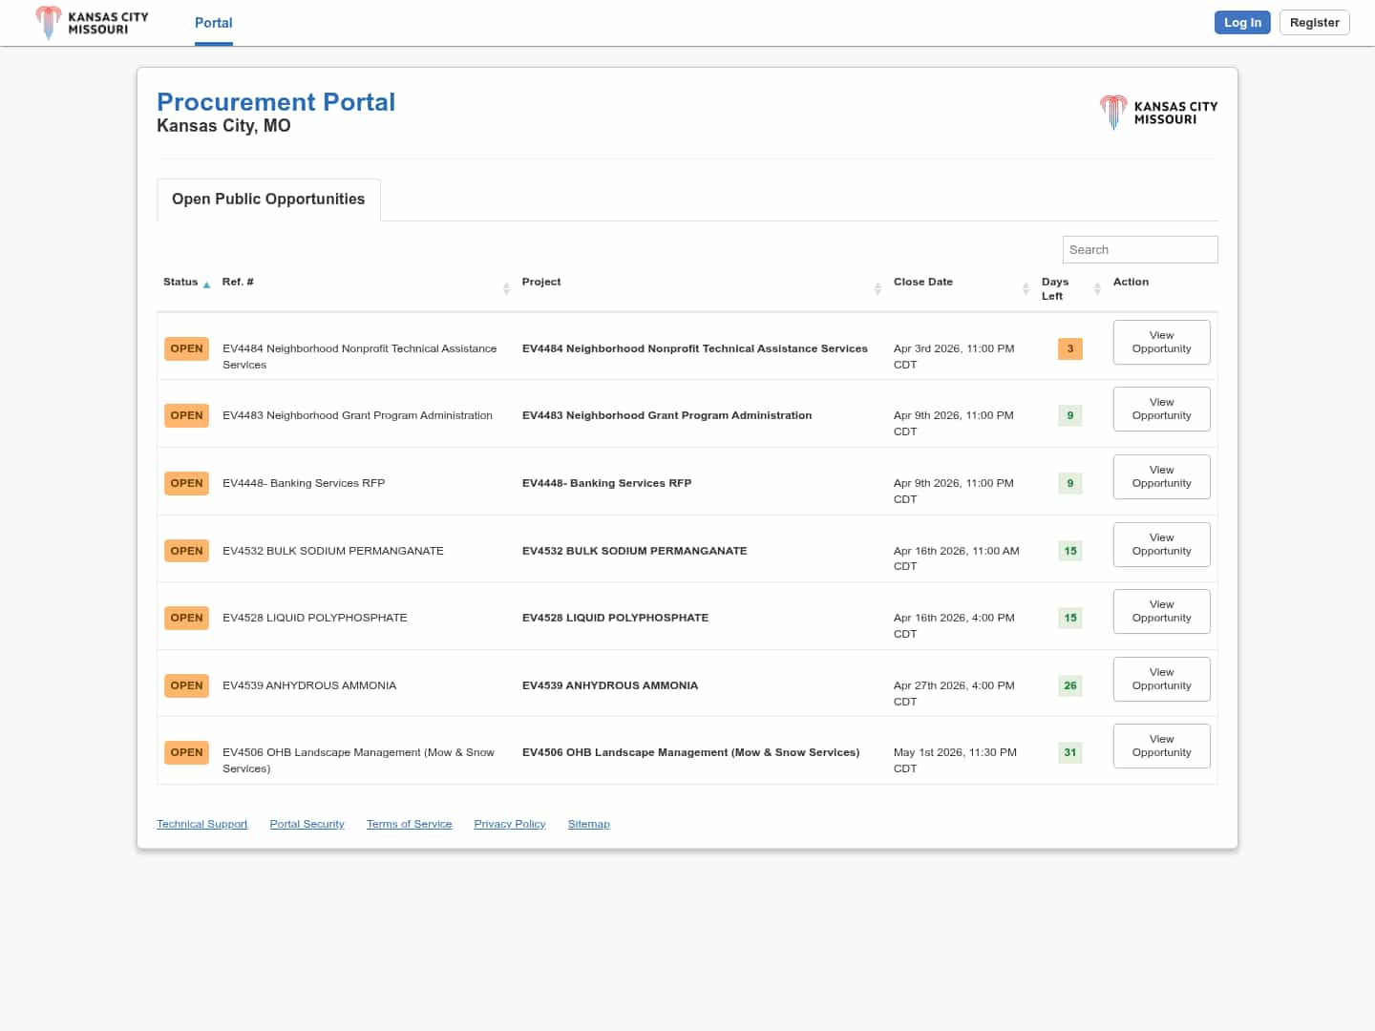Focus the Search input field
Viewport: 1375px width, 1031px height.
1139,250
